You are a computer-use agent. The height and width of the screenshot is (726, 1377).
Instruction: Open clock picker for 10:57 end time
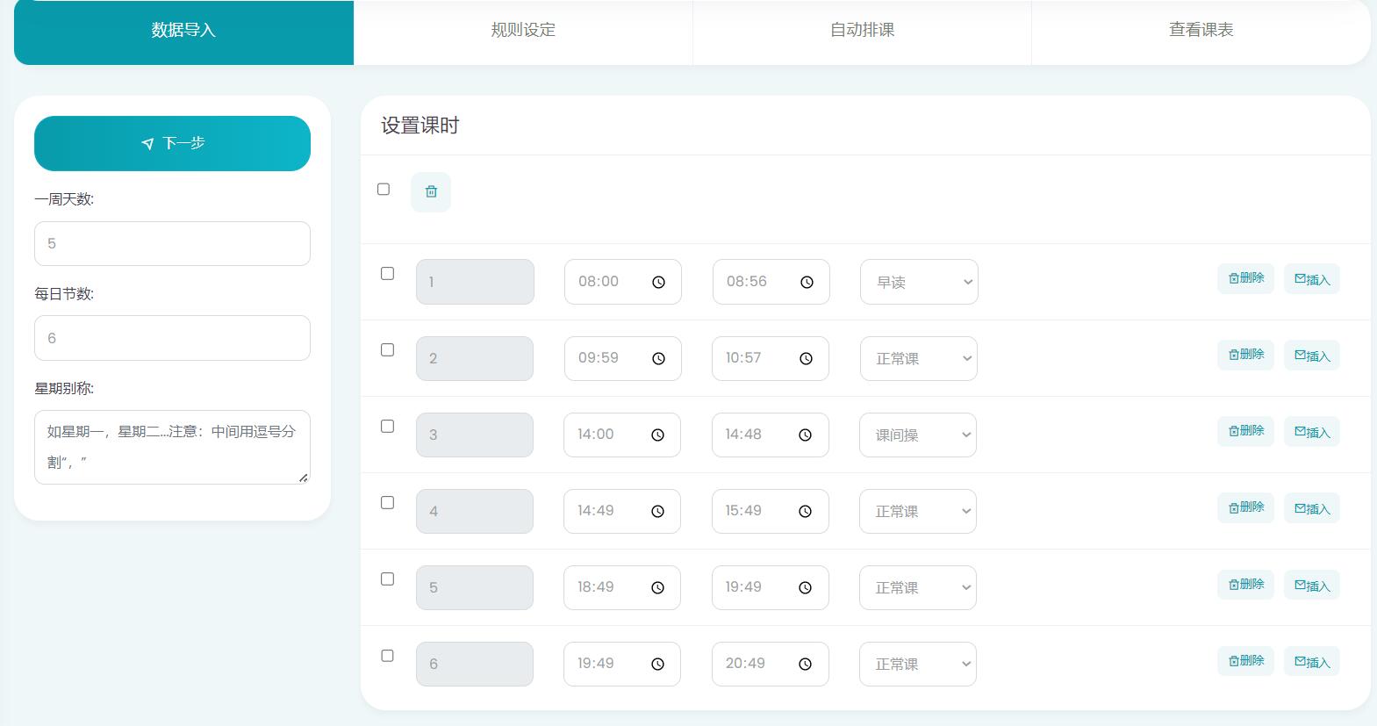click(x=806, y=358)
